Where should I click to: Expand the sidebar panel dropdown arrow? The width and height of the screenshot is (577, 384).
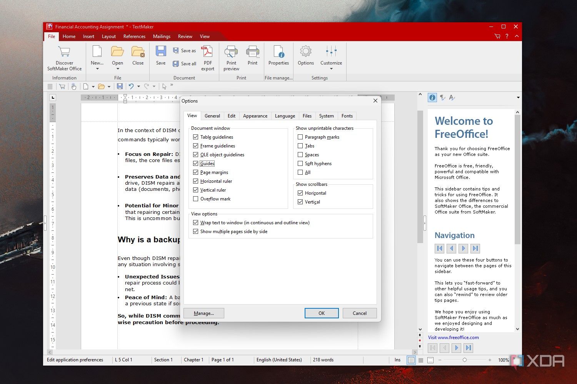point(517,97)
